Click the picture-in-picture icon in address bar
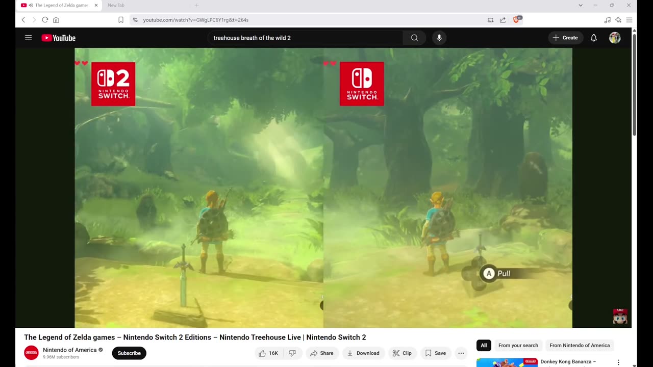 tap(490, 20)
